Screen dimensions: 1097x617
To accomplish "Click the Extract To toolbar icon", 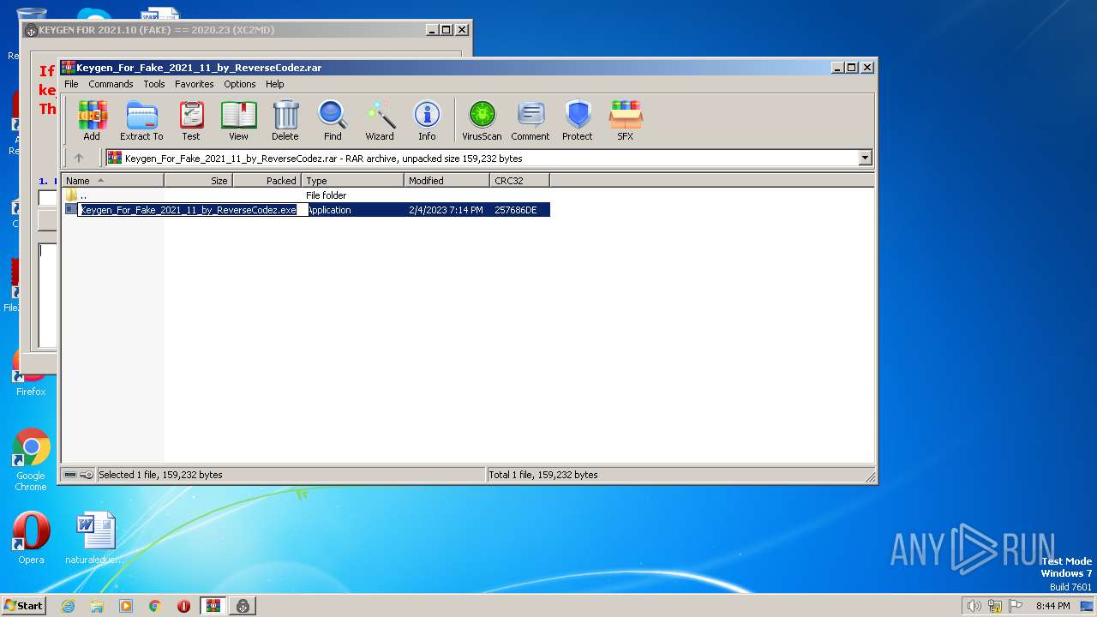I will tap(141, 120).
